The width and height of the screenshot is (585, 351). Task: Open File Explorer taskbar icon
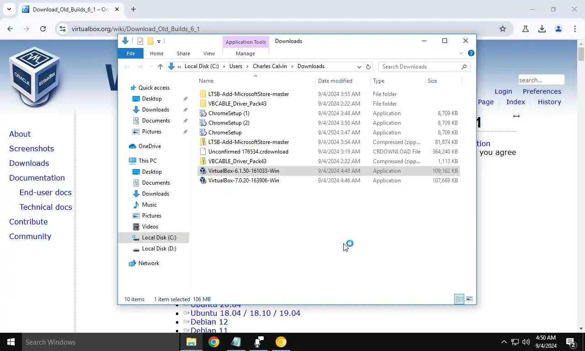(191, 342)
